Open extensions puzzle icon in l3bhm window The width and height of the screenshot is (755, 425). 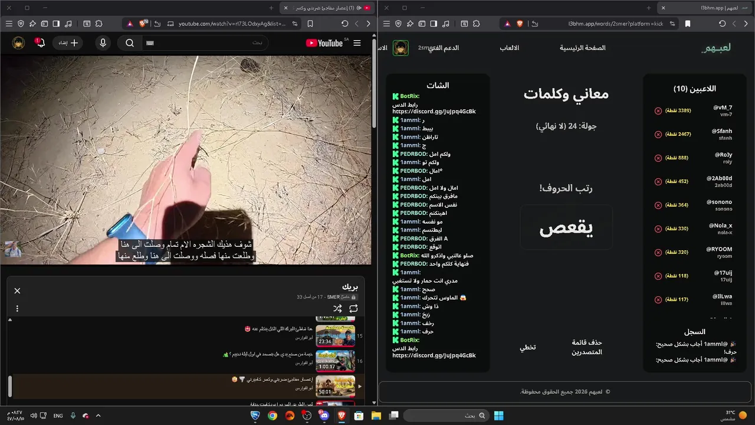(x=476, y=24)
